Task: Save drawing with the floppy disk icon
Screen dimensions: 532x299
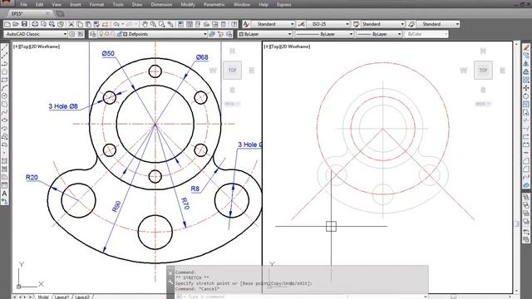Action: coord(24,24)
